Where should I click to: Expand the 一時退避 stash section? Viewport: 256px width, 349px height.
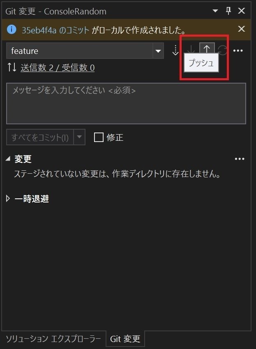point(8,198)
